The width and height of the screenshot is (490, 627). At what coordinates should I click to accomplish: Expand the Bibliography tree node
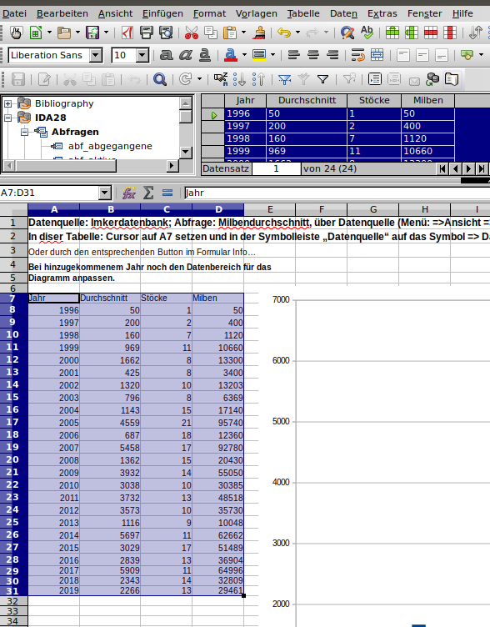tap(7, 104)
